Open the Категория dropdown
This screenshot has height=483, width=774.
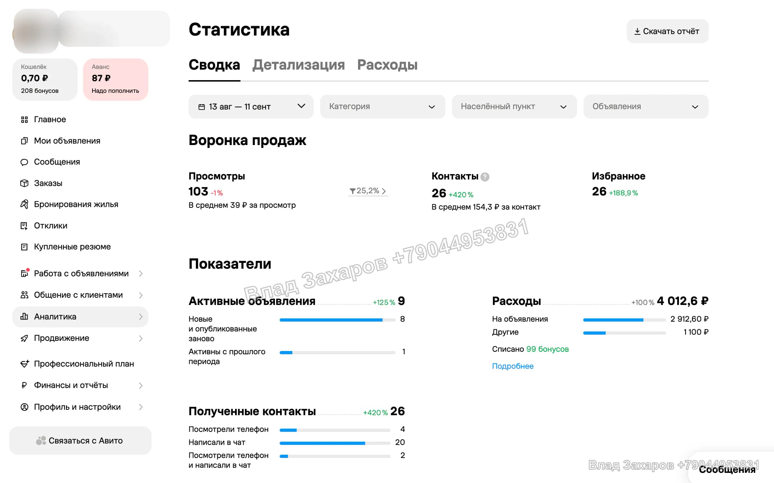pyautogui.click(x=383, y=107)
